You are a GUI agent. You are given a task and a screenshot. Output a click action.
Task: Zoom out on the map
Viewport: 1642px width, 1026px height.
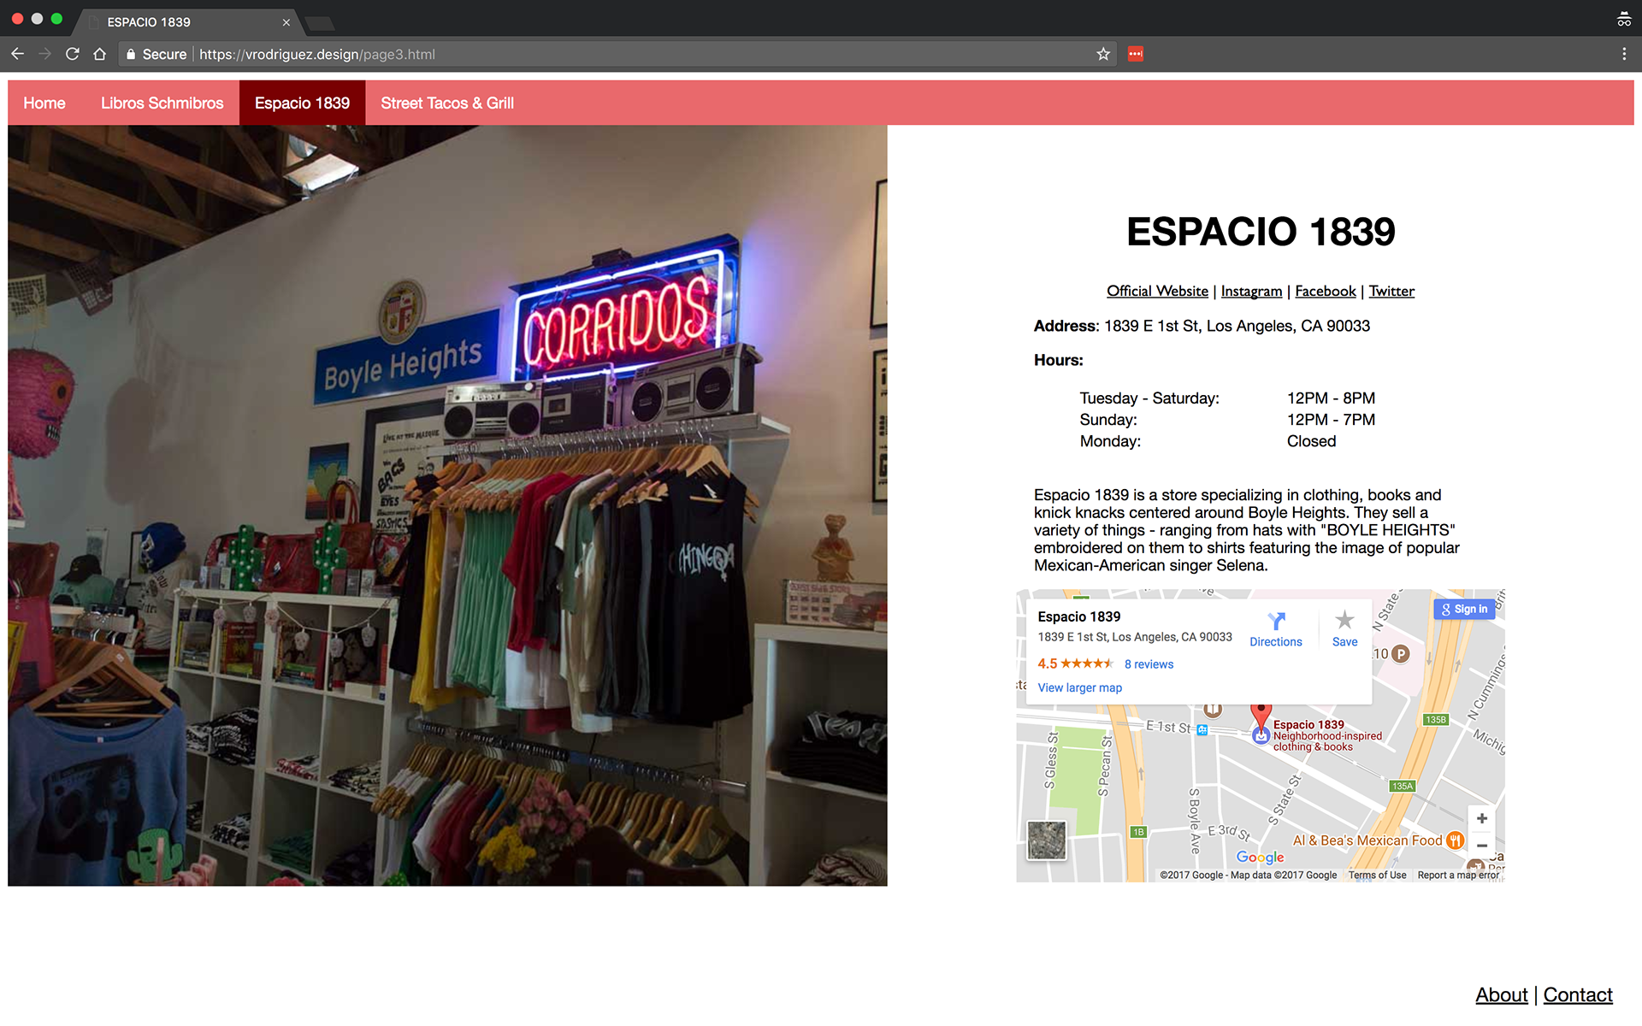(1481, 846)
